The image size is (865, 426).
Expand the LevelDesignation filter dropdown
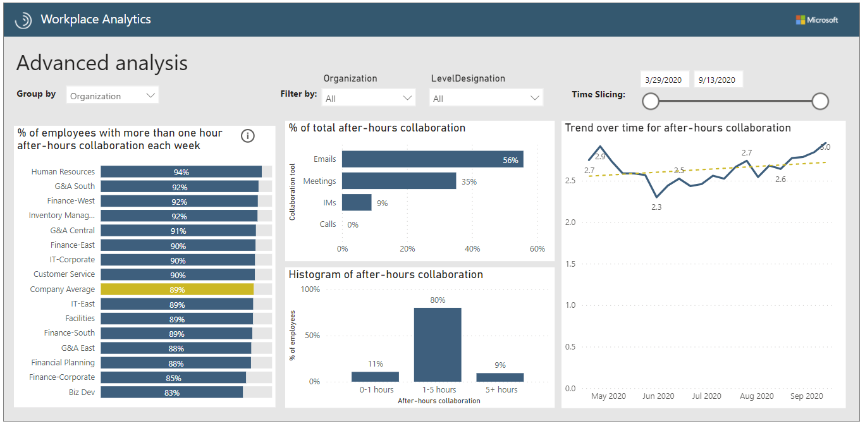pyautogui.click(x=486, y=99)
